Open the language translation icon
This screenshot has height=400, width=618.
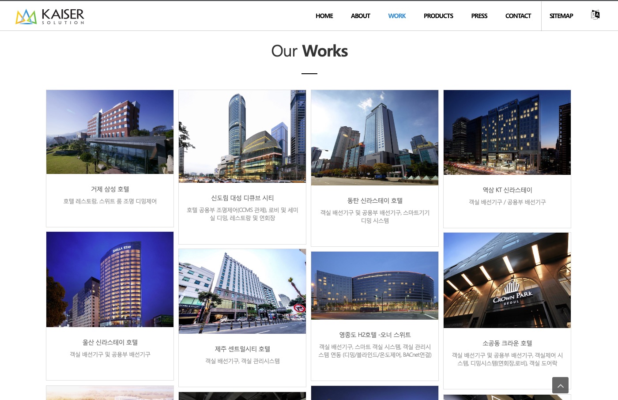[595, 15]
